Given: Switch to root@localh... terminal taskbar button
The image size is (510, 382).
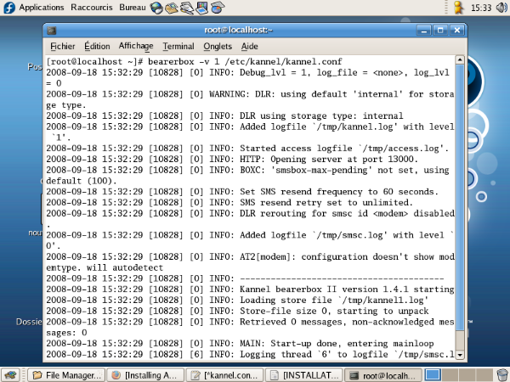Looking at the screenshot, I should [383, 375].
